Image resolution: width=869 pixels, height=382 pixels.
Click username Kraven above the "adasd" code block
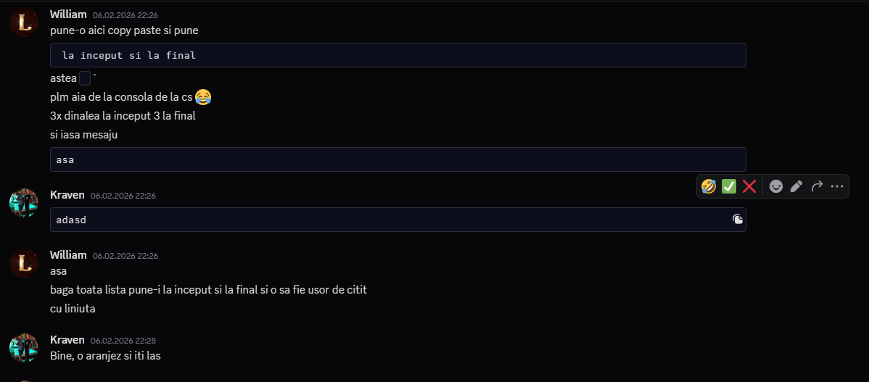point(67,195)
